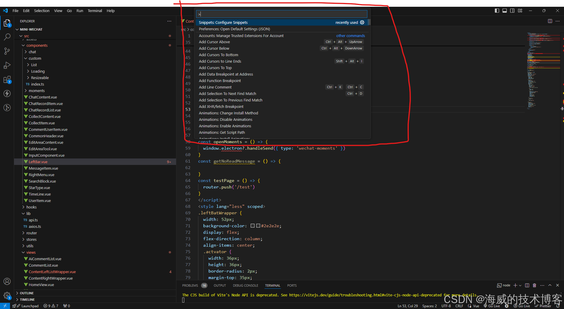This screenshot has height=309, width=564.
Task: Click in the command palette input field
Action: point(282,14)
